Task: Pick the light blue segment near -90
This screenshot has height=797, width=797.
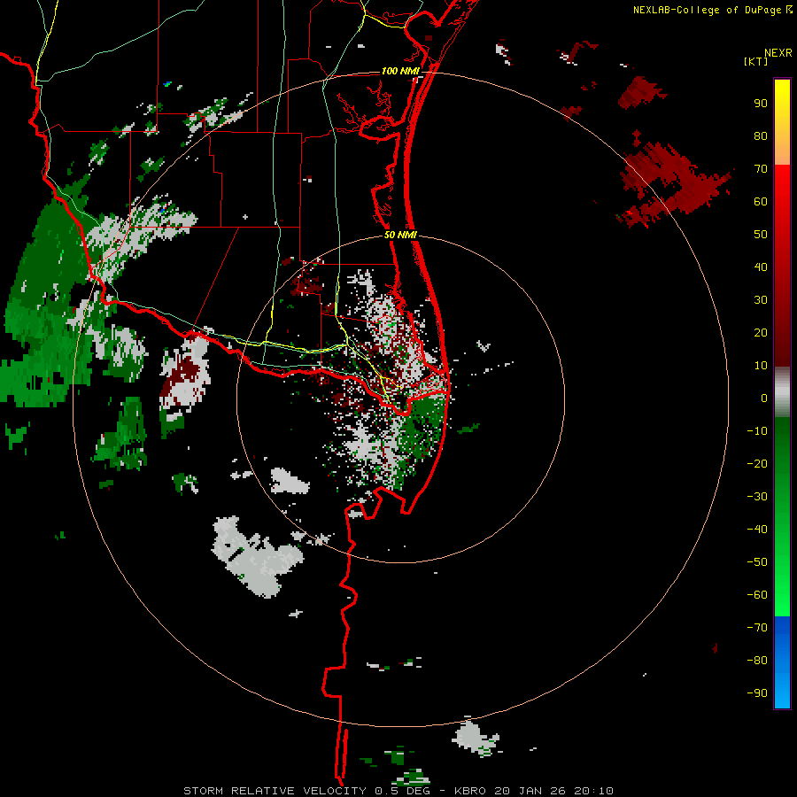Action: click(x=782, y=693)
